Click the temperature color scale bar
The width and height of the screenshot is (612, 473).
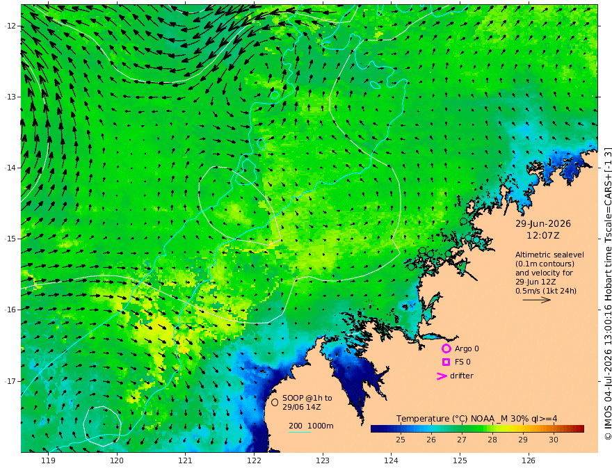pyautogui.click(x=477, y=429)
